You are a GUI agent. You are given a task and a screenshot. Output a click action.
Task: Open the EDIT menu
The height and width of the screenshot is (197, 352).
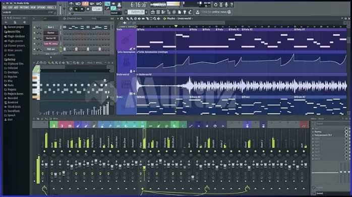pyautogui.click(x=10, y=8)
